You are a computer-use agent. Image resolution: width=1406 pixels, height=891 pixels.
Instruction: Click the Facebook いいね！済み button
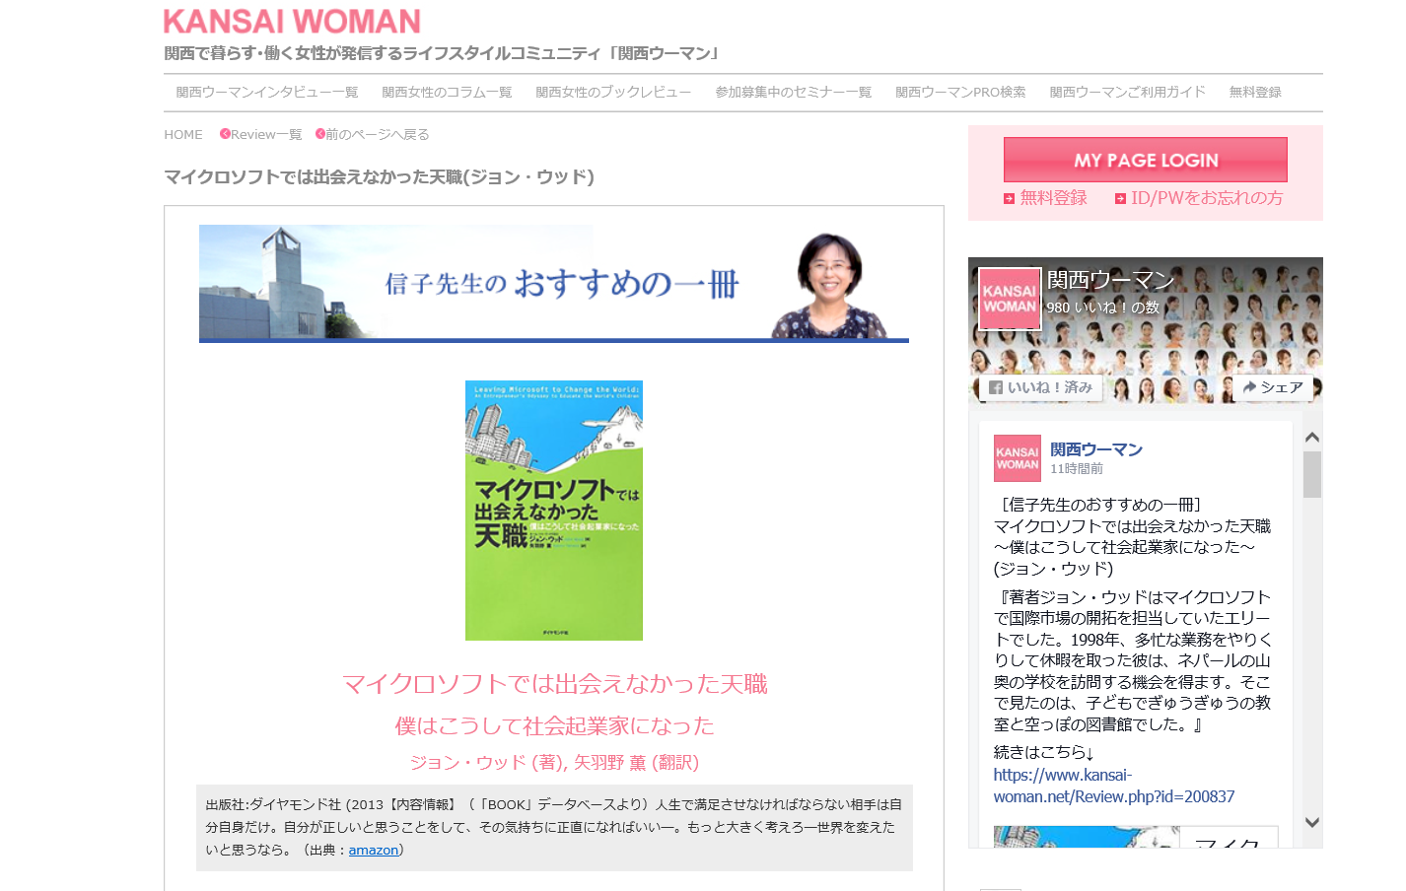coord(1040,387)
